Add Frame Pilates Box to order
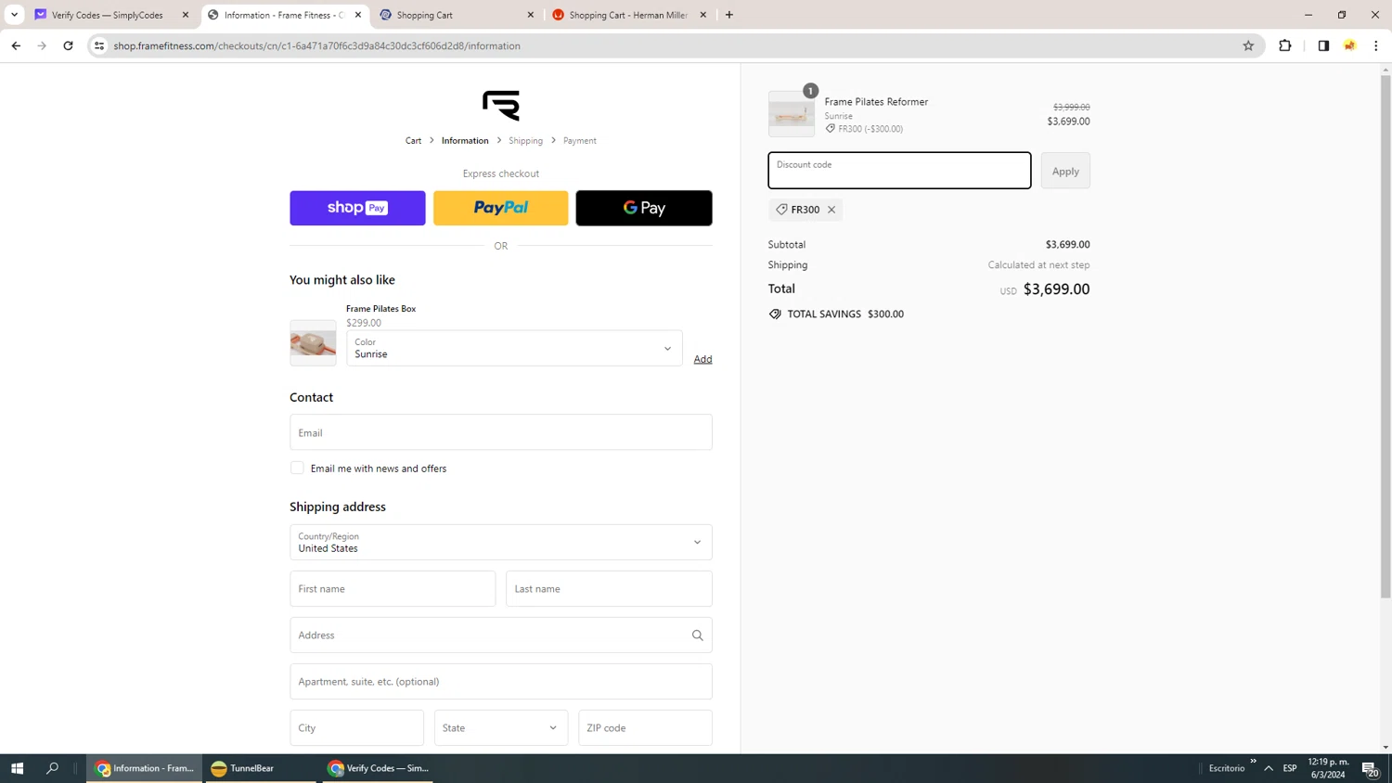This screenshot has height=783, width=1392. (702, 359)
